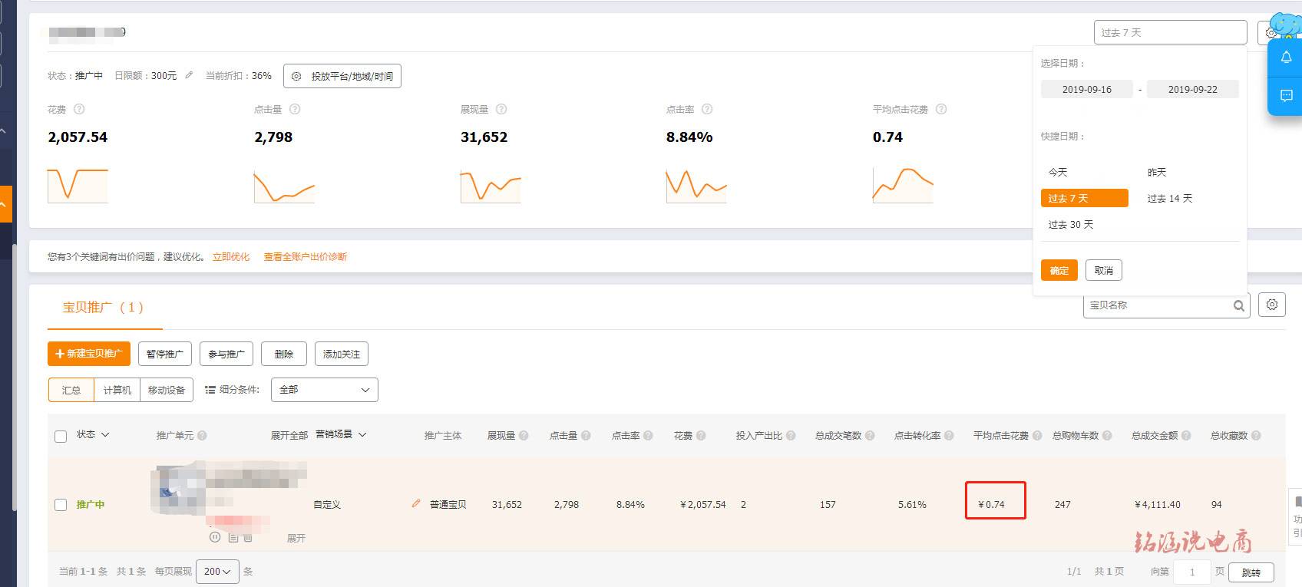Open the table column settings gear
The height and width of the screenshot is (587, 1302).
pos(1272,305)
